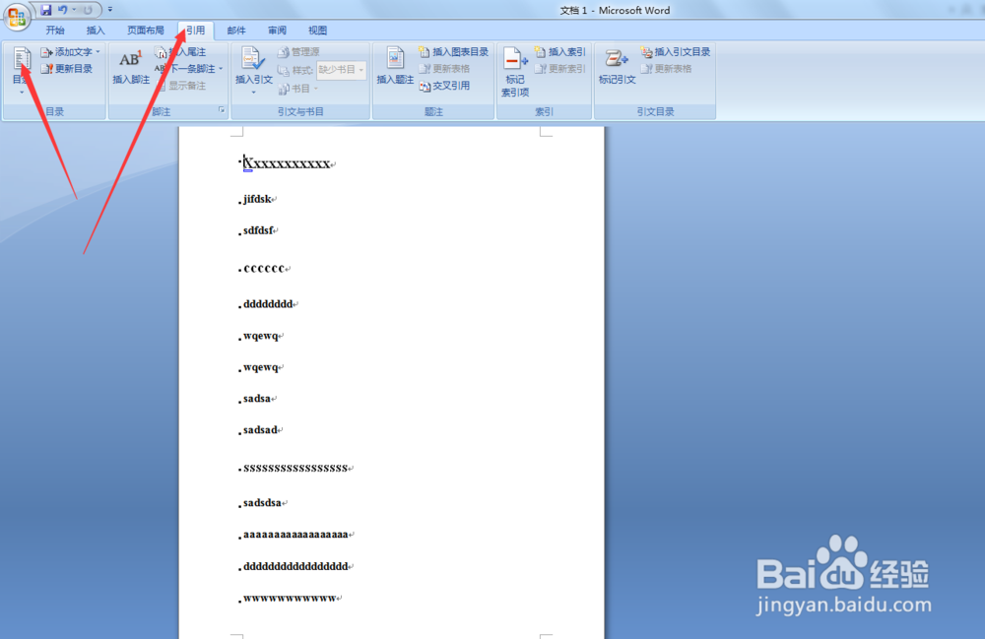Click the document line aaaaaaaaaaaaaaaaaa
The height and width of the screenshot is (639, 985).
point(295,535)
